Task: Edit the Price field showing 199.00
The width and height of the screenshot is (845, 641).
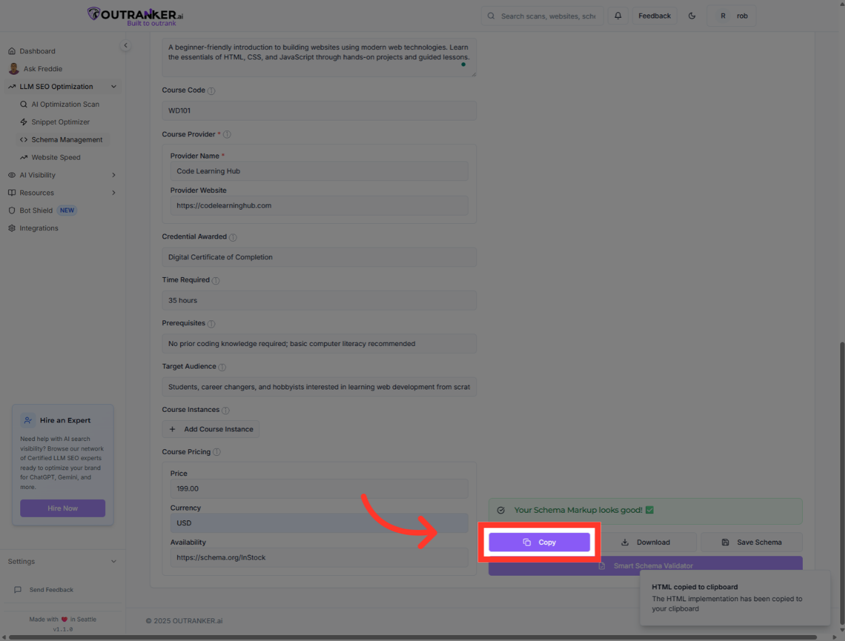Action: pos(319,488)
